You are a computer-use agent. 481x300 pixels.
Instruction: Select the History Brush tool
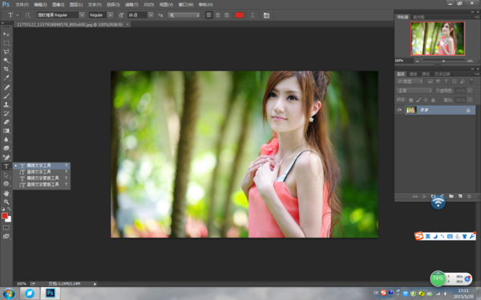(x=6, y=114)
